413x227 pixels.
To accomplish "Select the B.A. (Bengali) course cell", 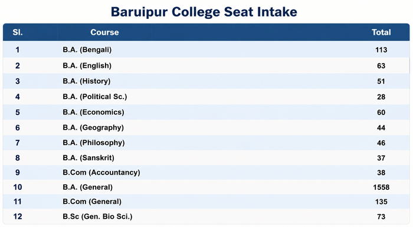I will (x=87, y=50).
